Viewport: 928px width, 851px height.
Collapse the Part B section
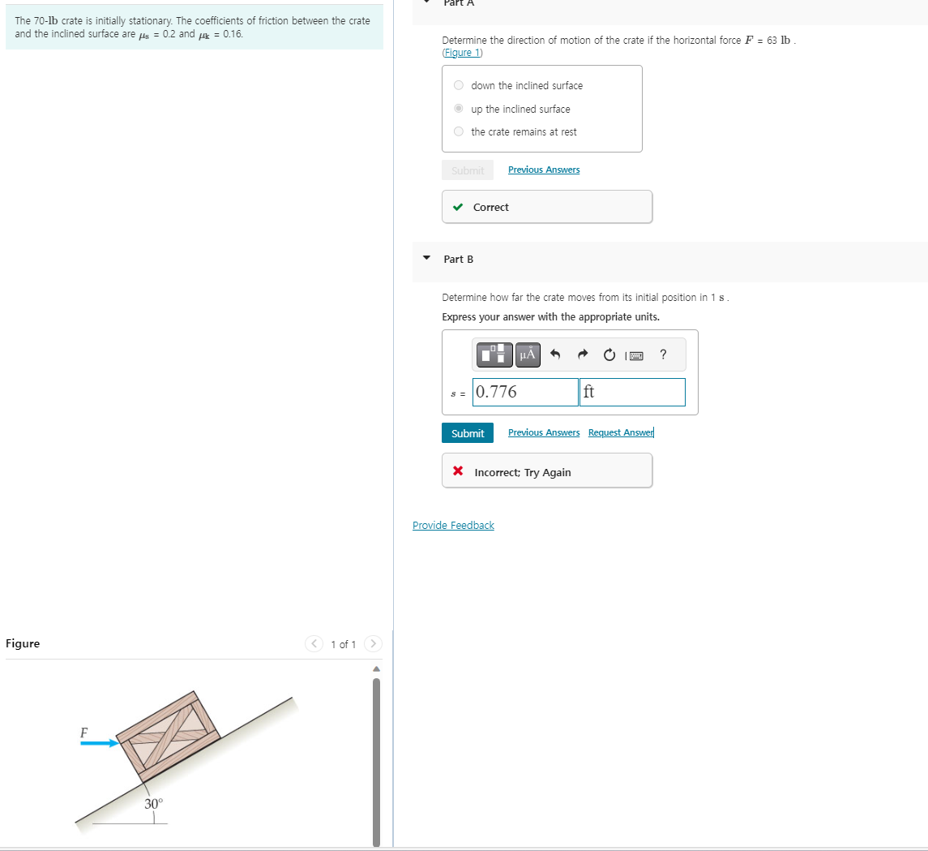426,259
